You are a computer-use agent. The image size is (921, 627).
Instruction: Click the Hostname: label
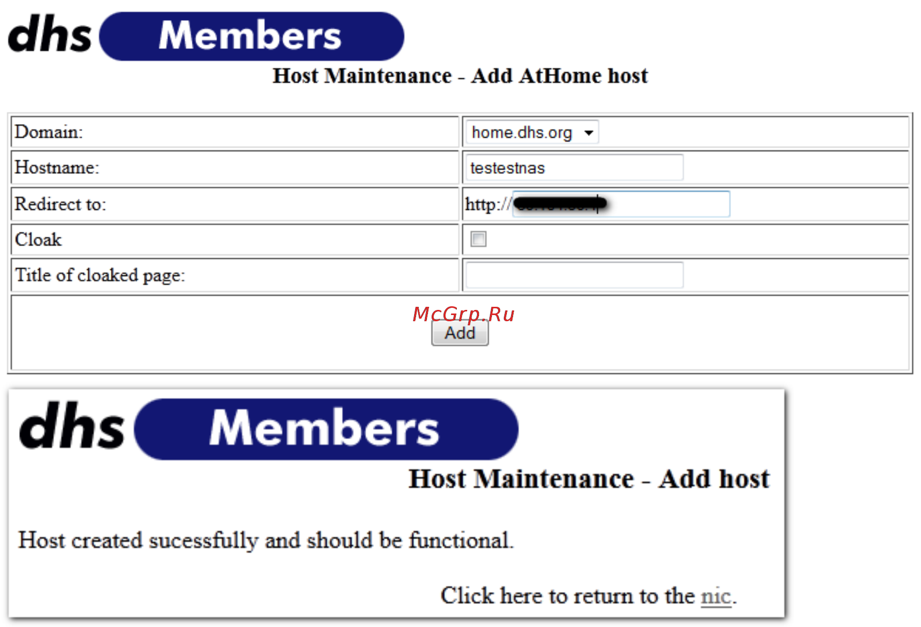click(x=57, y=168)
